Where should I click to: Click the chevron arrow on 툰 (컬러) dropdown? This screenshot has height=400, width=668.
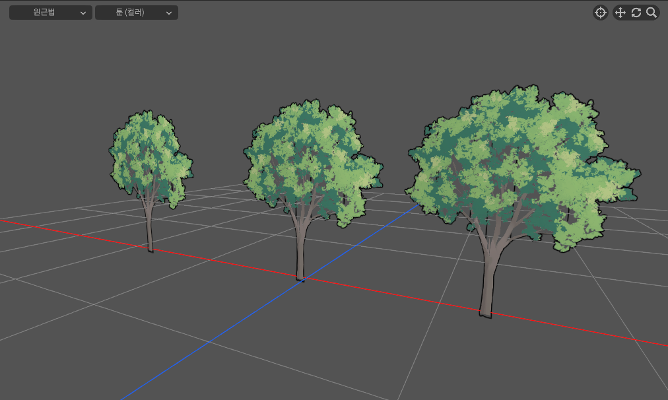(169, 13)
